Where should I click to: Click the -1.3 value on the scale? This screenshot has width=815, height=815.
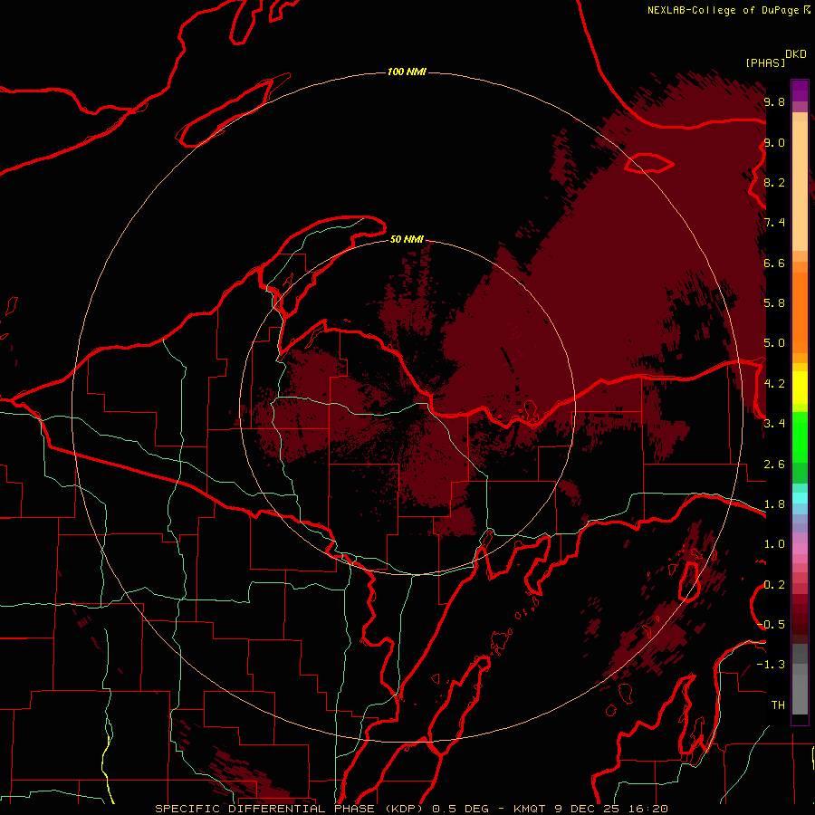(x=772, y=665)
